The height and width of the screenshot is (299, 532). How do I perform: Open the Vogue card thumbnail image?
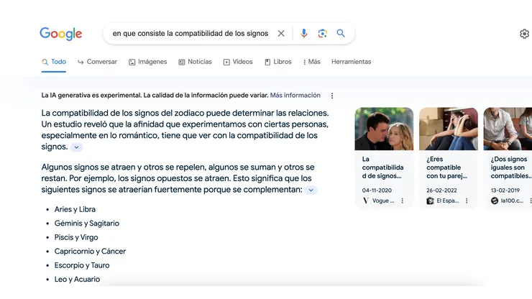pos(384,129)
